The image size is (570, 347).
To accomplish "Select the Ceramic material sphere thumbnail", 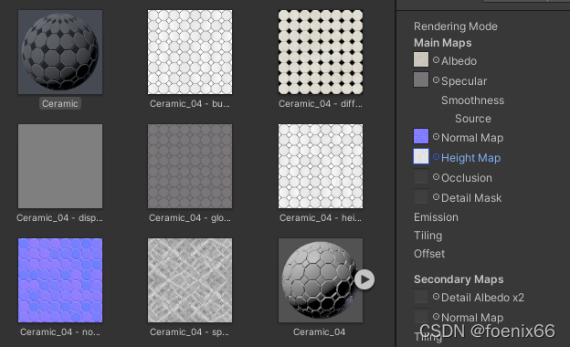I will (60, 52).
